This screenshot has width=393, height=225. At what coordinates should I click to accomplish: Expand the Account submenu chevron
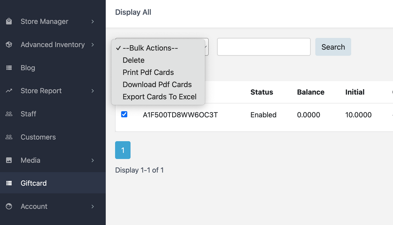93,207
